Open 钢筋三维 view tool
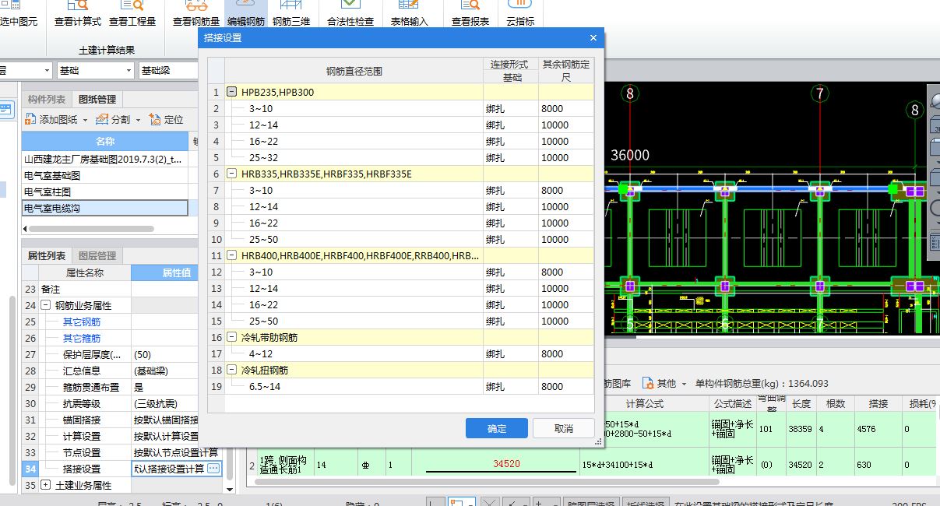 [291, 14]
